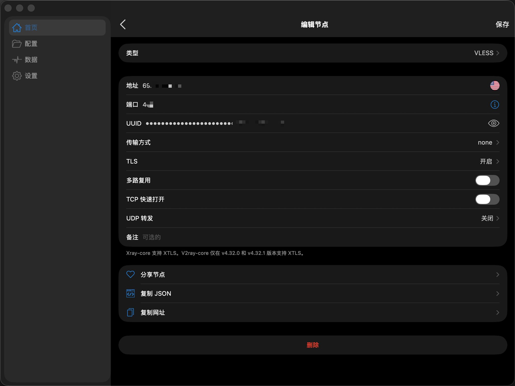Click the heart icon beside 分享节点
Screen dimensions: 515x386
click(x=131, y=274)
